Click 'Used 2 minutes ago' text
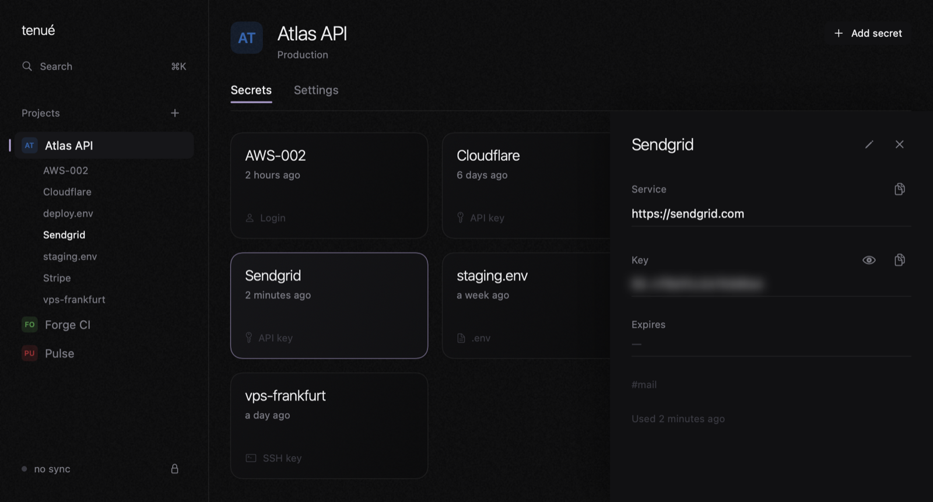This screenshot has height=502, width=933. tap(678, 419)
